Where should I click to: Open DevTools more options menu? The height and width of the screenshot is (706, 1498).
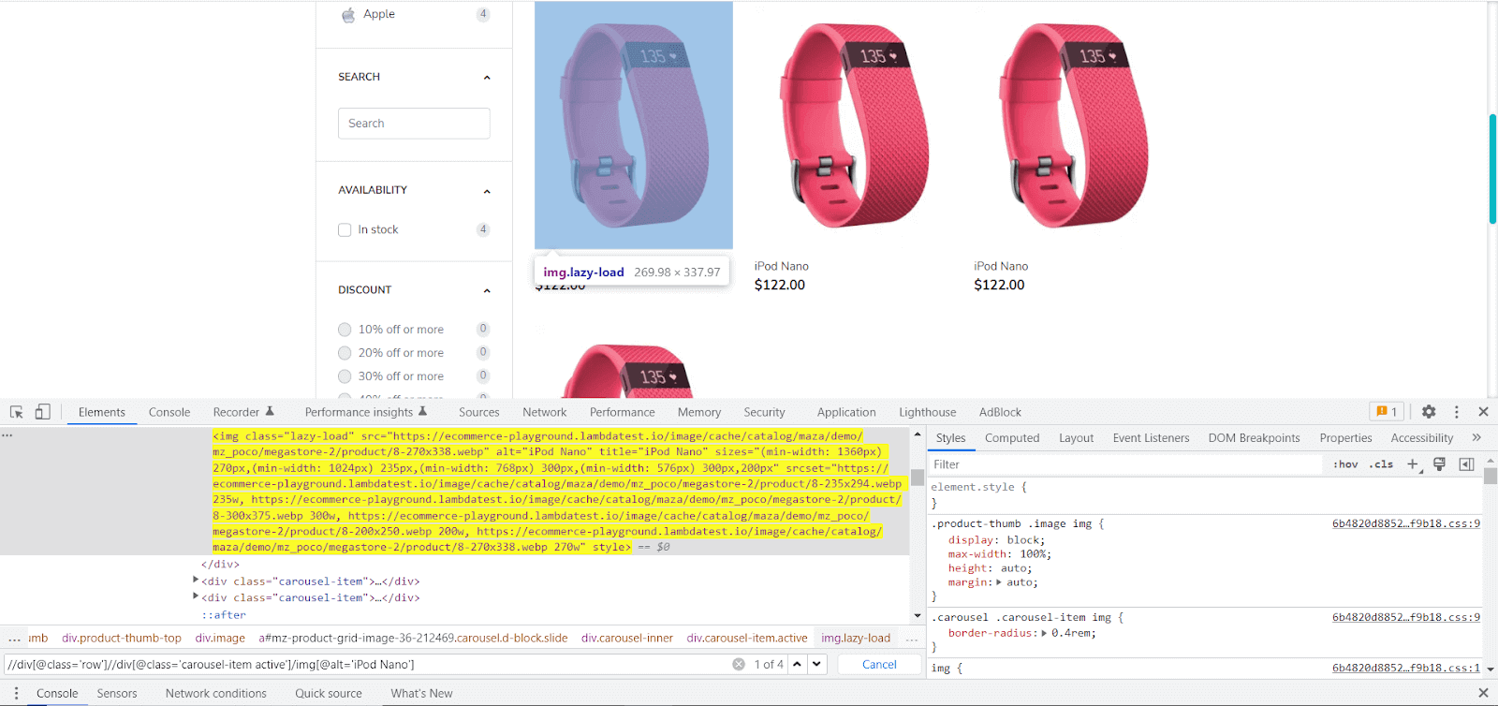1456,412
